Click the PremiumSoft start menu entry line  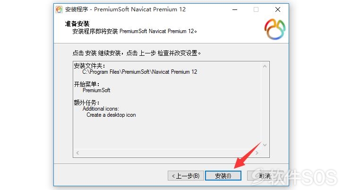[96, 90]
